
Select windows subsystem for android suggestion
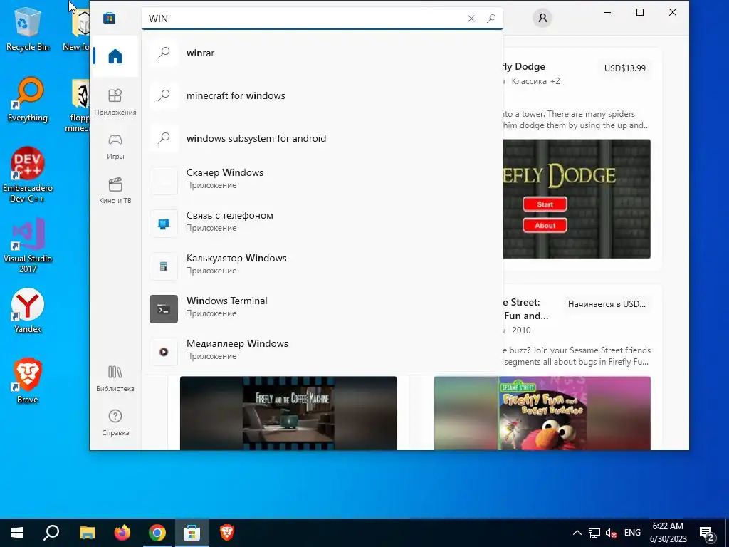[322, 139]
